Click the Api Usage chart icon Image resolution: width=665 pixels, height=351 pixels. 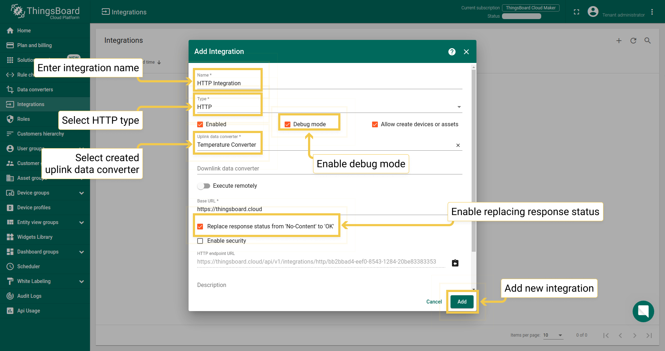pyautogui.click(x=10, y=311)
